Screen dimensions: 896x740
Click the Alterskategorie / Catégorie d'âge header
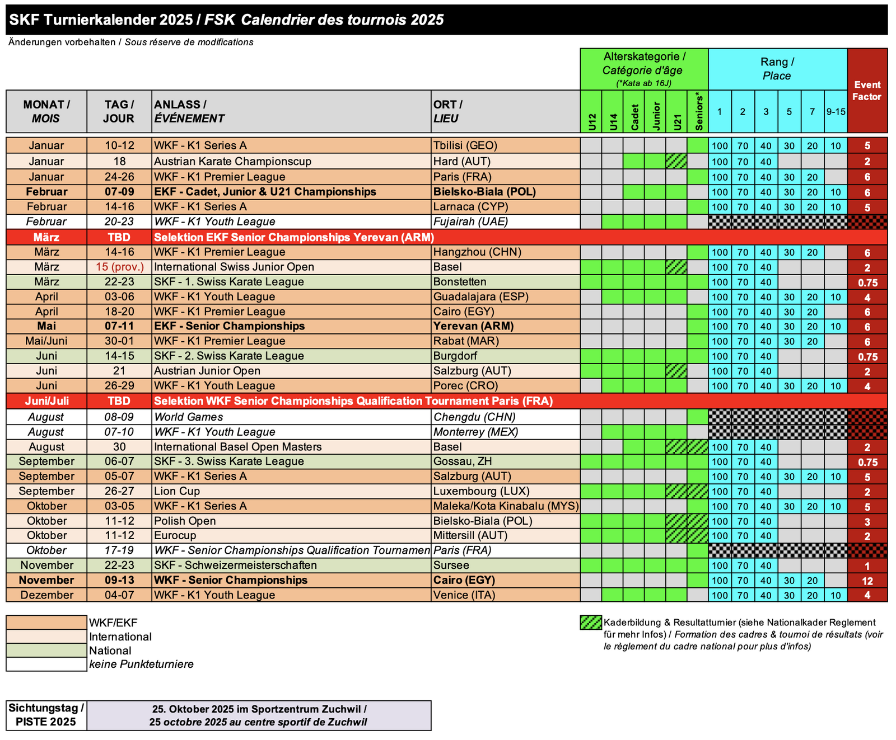click(x=644, y=69)
